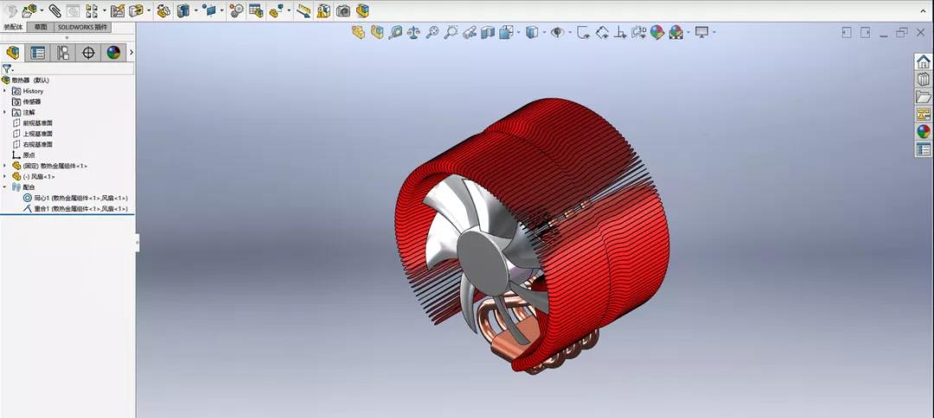Viewport: 934px width, 418px height.
Task: Select the 前视基准面 plane item
Action: coord(37,123)
